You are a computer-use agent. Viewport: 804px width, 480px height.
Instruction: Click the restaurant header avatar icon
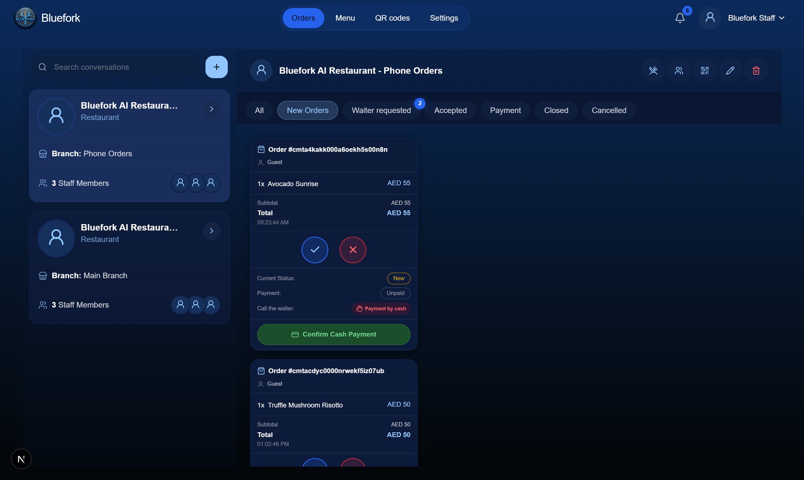[261, 71]
